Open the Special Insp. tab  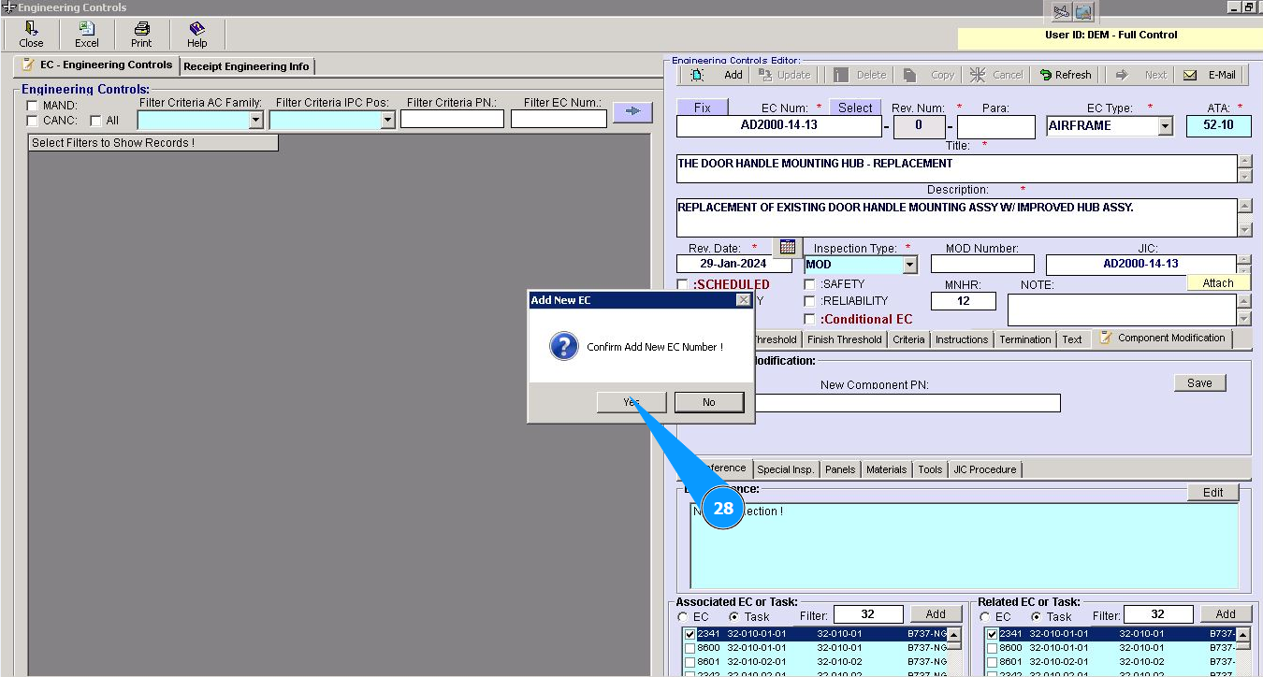(786, 469)
